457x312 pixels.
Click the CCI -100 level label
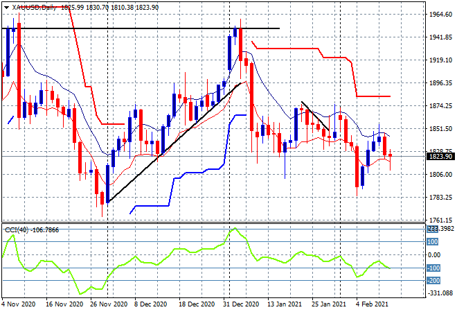point(433,268)
